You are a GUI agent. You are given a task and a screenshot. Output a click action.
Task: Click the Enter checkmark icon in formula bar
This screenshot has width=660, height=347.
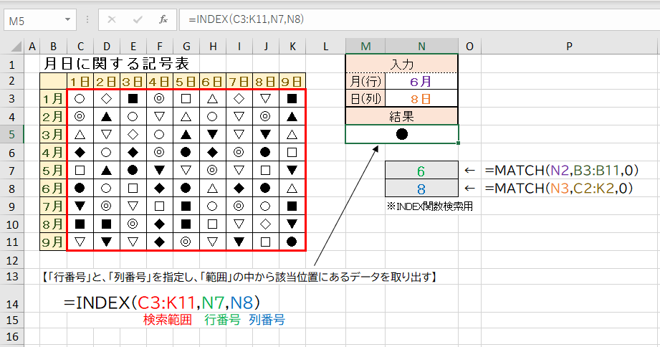[138, 19]
